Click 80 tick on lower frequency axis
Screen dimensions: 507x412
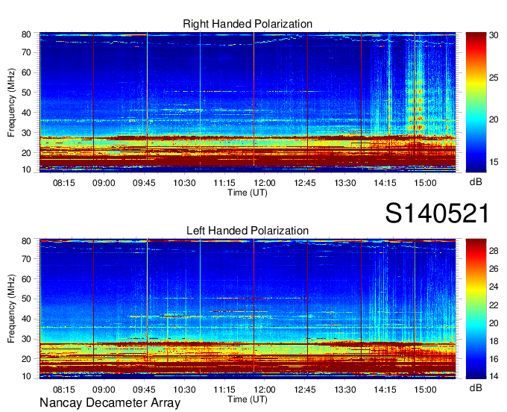(x=26, y=241)
